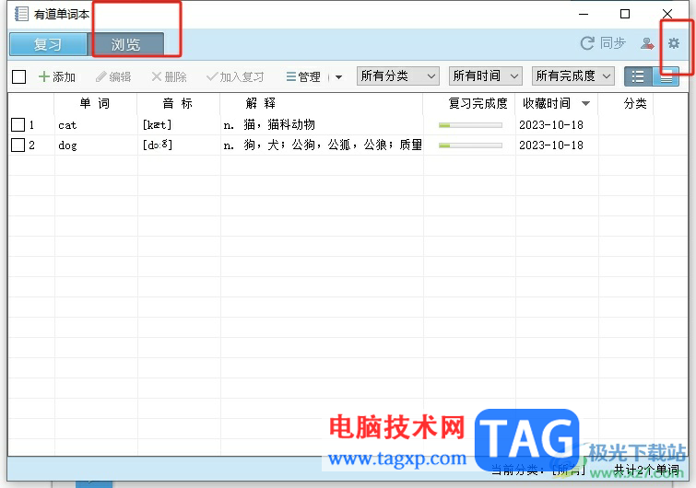
Task: Maximize the 有道单词本 window
Action: pyautogui.click(x=625, y=14)
